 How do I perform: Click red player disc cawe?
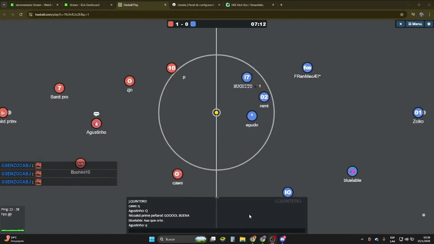(x=177, y=174)
